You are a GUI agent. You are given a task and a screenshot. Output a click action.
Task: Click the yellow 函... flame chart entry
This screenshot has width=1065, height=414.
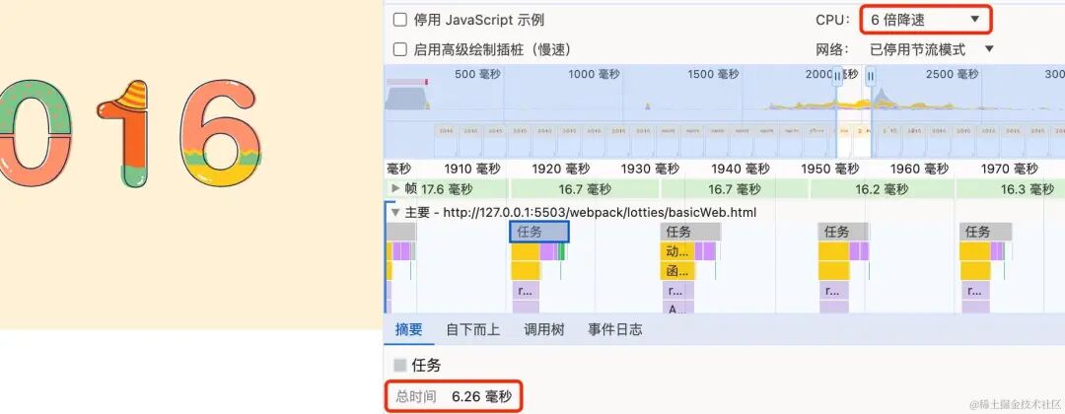click(677, 271)
